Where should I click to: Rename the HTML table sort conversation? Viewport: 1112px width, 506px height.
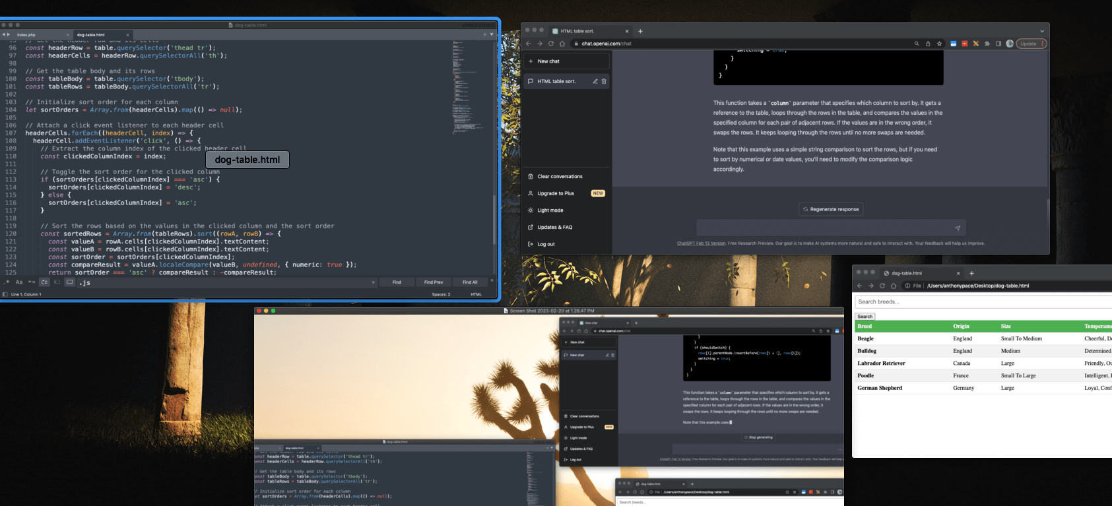click(595, 81)
